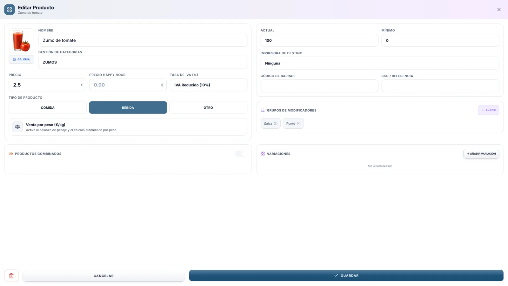Select the Salsa modifier chip
Viewport: 508px width, 286px height.
pyautogui.click(x=271, y=124)
